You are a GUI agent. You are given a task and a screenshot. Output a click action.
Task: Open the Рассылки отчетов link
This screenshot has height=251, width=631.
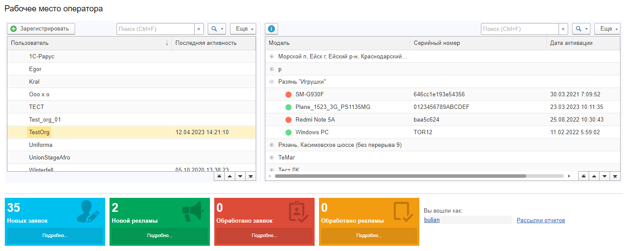pos(541,220)
